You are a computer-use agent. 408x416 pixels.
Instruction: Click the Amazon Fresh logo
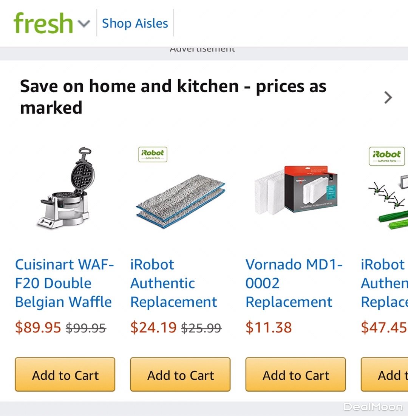(x=43, y=23)
